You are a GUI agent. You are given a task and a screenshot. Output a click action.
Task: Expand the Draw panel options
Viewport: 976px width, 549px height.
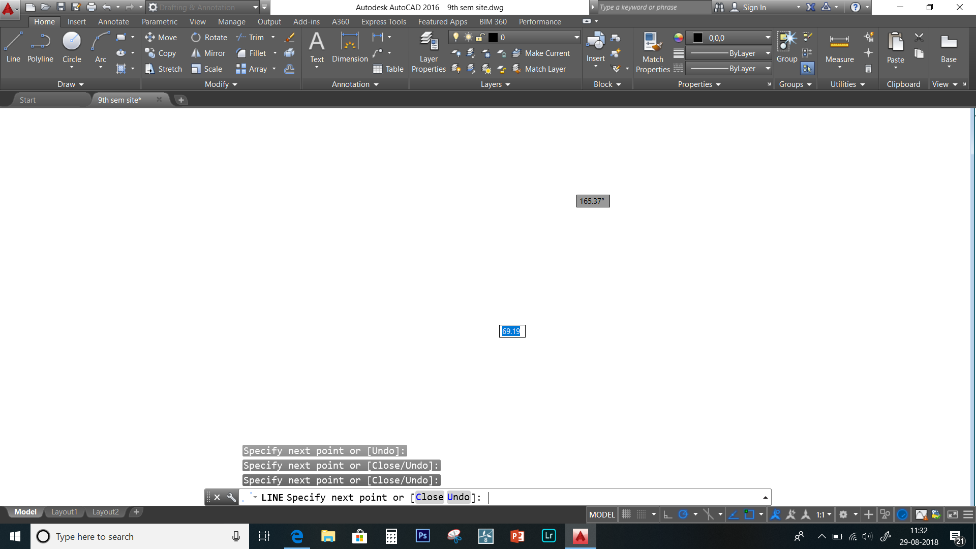(70, 84)
